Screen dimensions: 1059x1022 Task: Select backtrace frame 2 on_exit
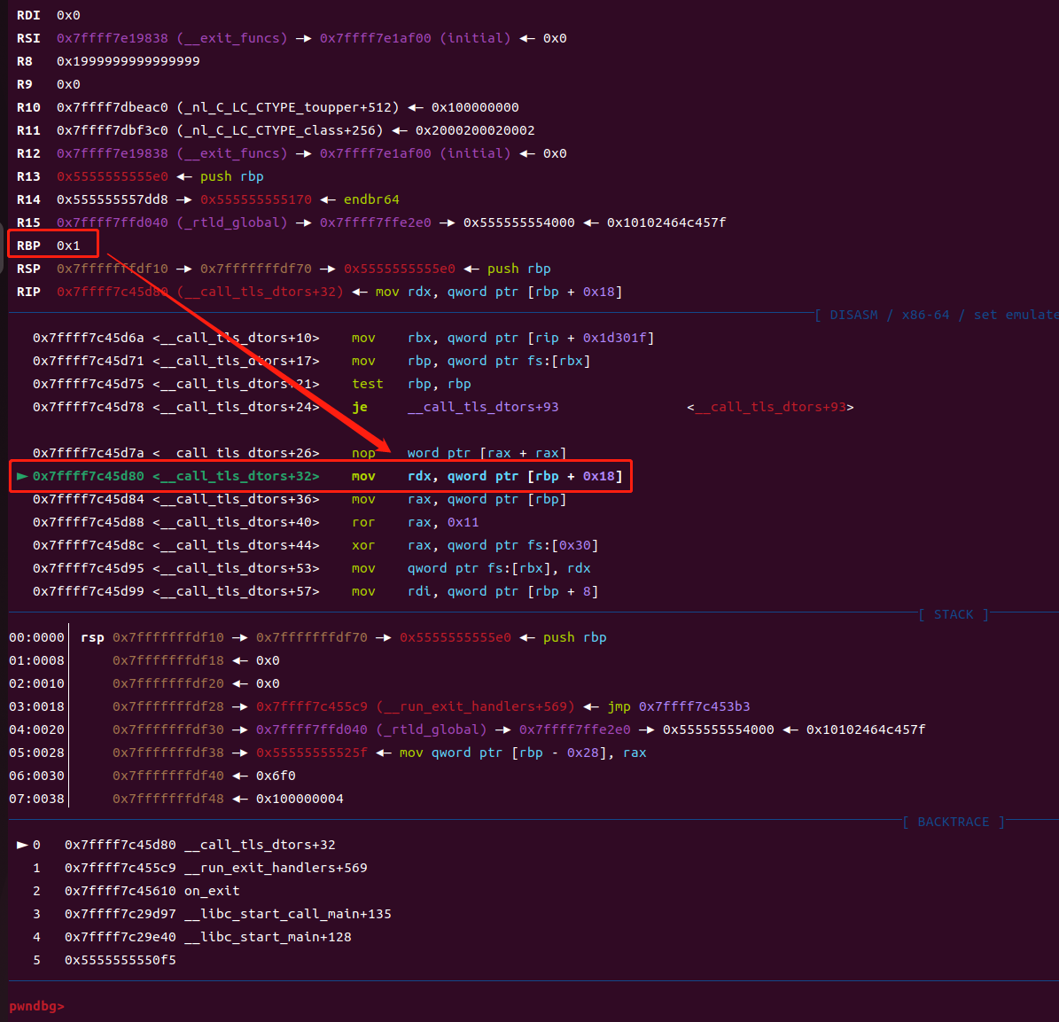tap(136, 891)
